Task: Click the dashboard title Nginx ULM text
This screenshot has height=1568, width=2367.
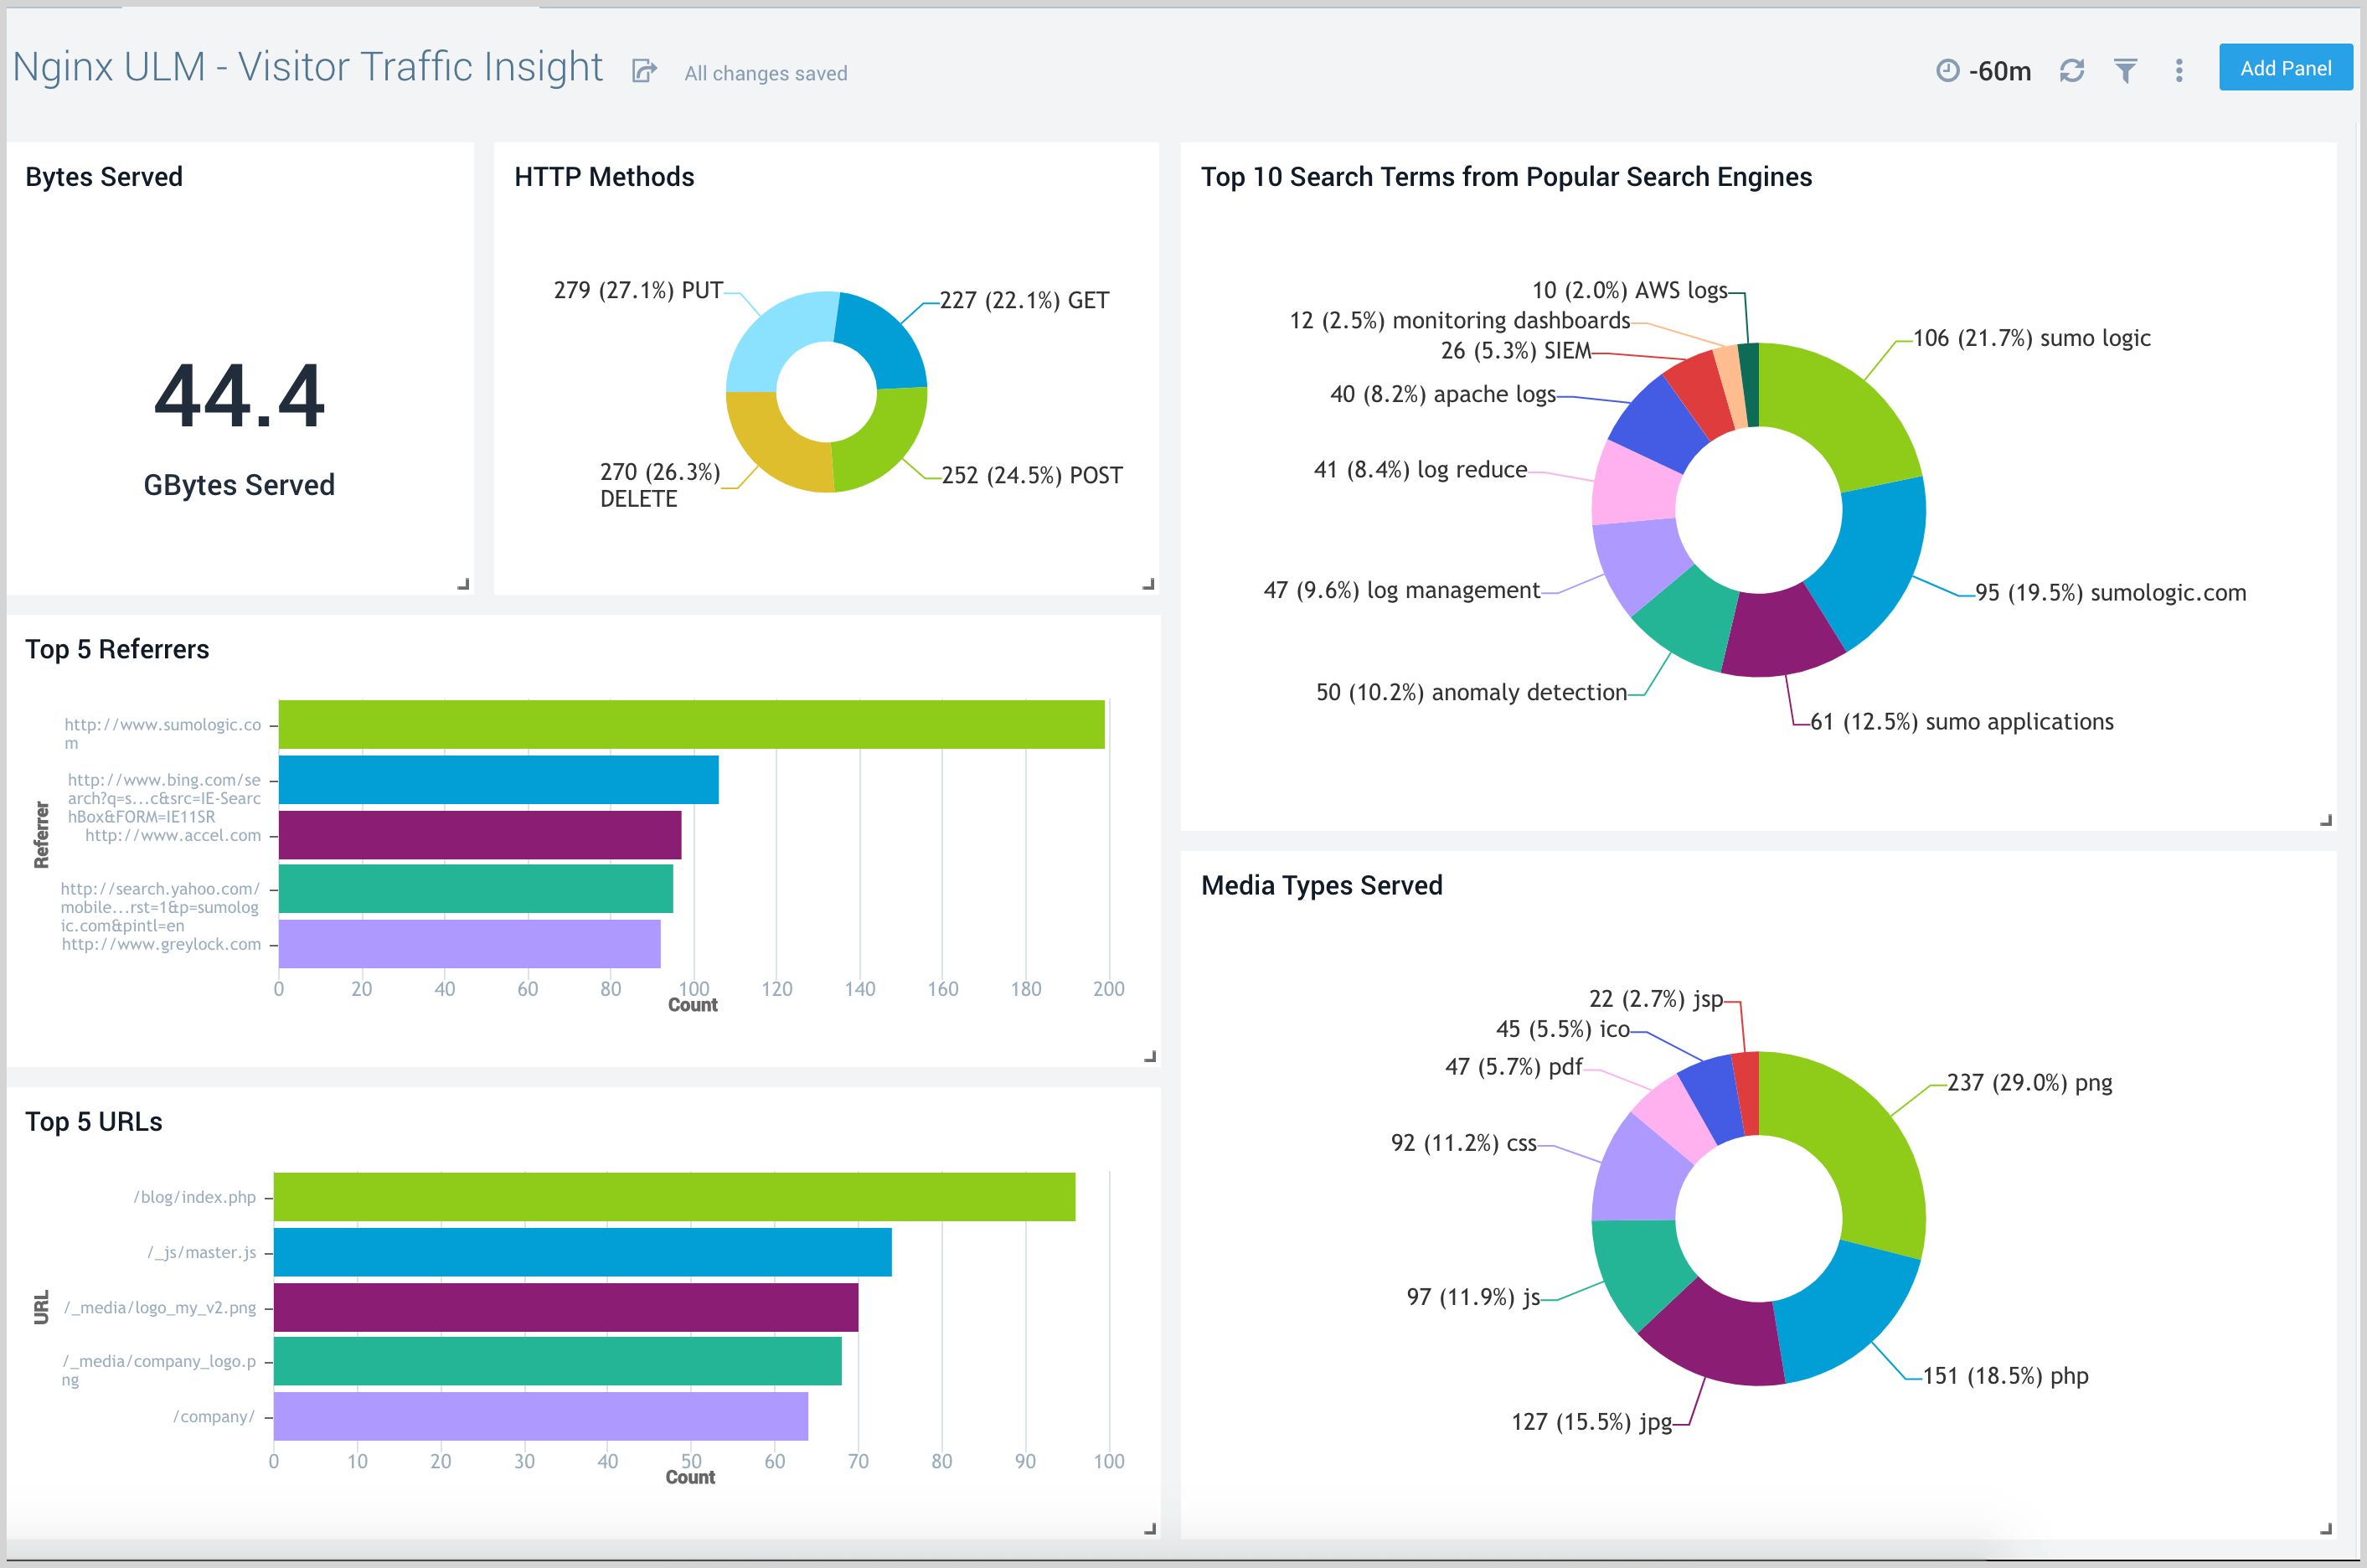Action: click(x=307, y=68)
